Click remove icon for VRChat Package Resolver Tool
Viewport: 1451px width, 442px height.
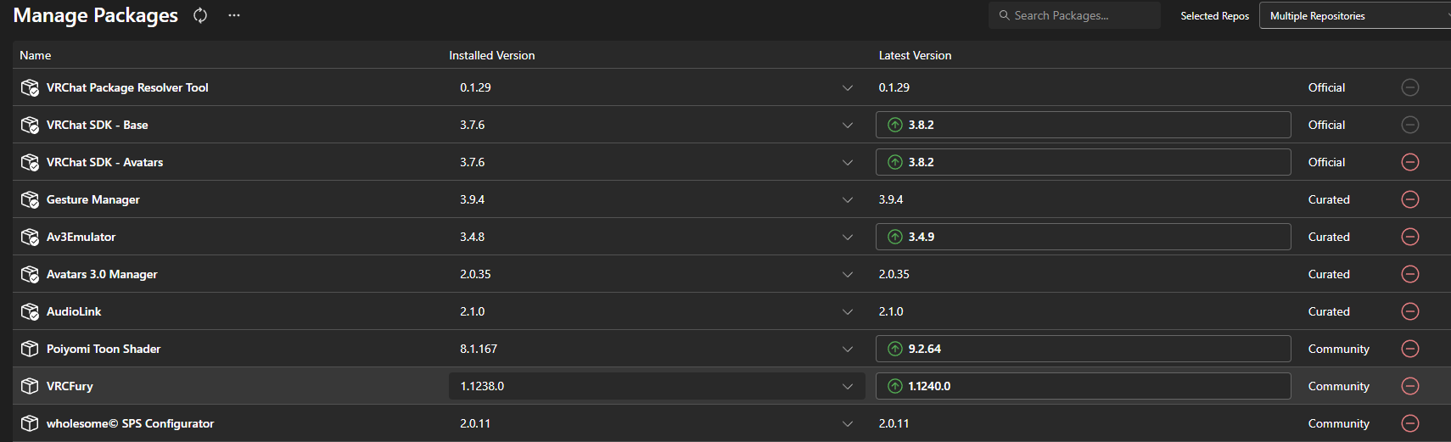[1410, 87]
